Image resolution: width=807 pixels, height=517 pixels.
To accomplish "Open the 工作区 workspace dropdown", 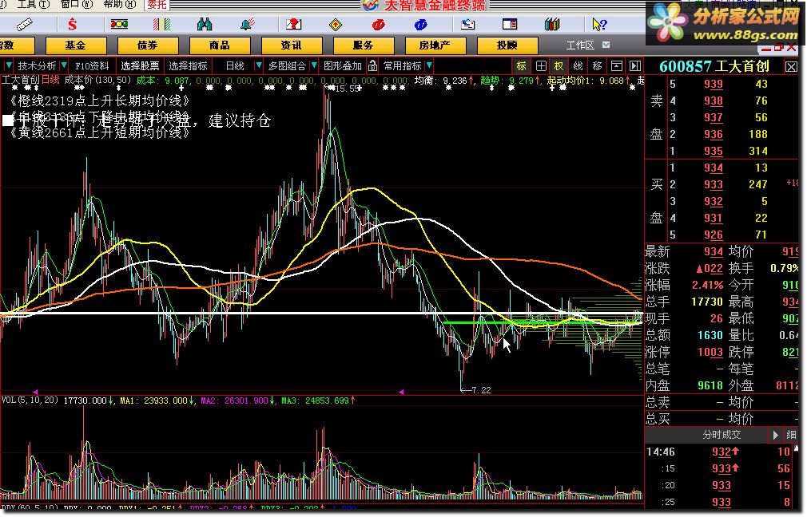I will pyautogui.click(x=606, y=45).
